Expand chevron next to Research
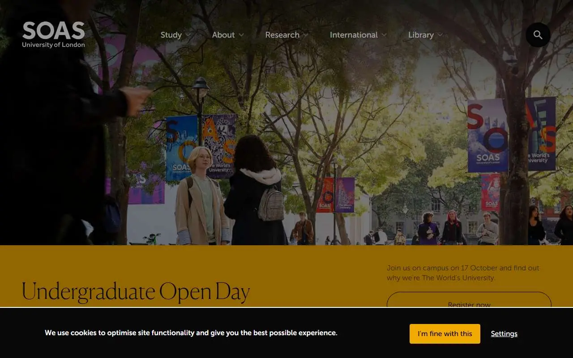Image resolution: width=573 pixels, height=358 pixels. coord(306,35)
